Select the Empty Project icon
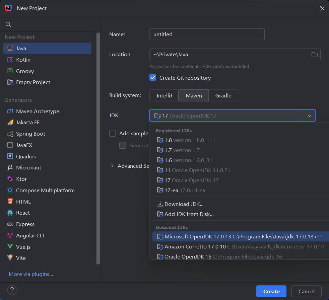Viewport: 329px width, 300px height. tap(10, 82)
